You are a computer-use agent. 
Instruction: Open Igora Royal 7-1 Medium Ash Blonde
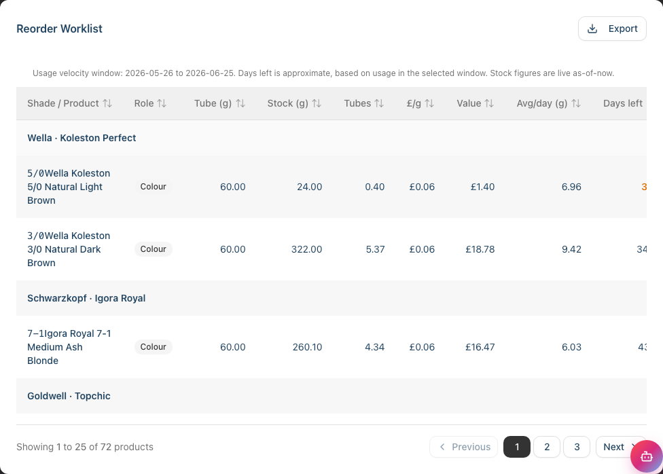[x=69, y=347]
